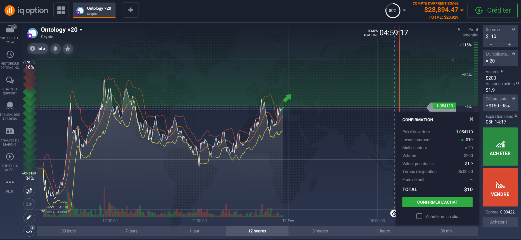Open the Expiration dans time selector
Image resolution: width=521 pixels, height=240 pixels.
pos(500,119)
